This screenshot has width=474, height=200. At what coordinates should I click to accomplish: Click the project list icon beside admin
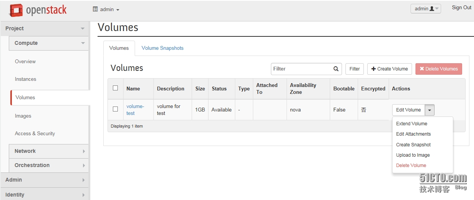pyautogui.click(x=95, y=9)
